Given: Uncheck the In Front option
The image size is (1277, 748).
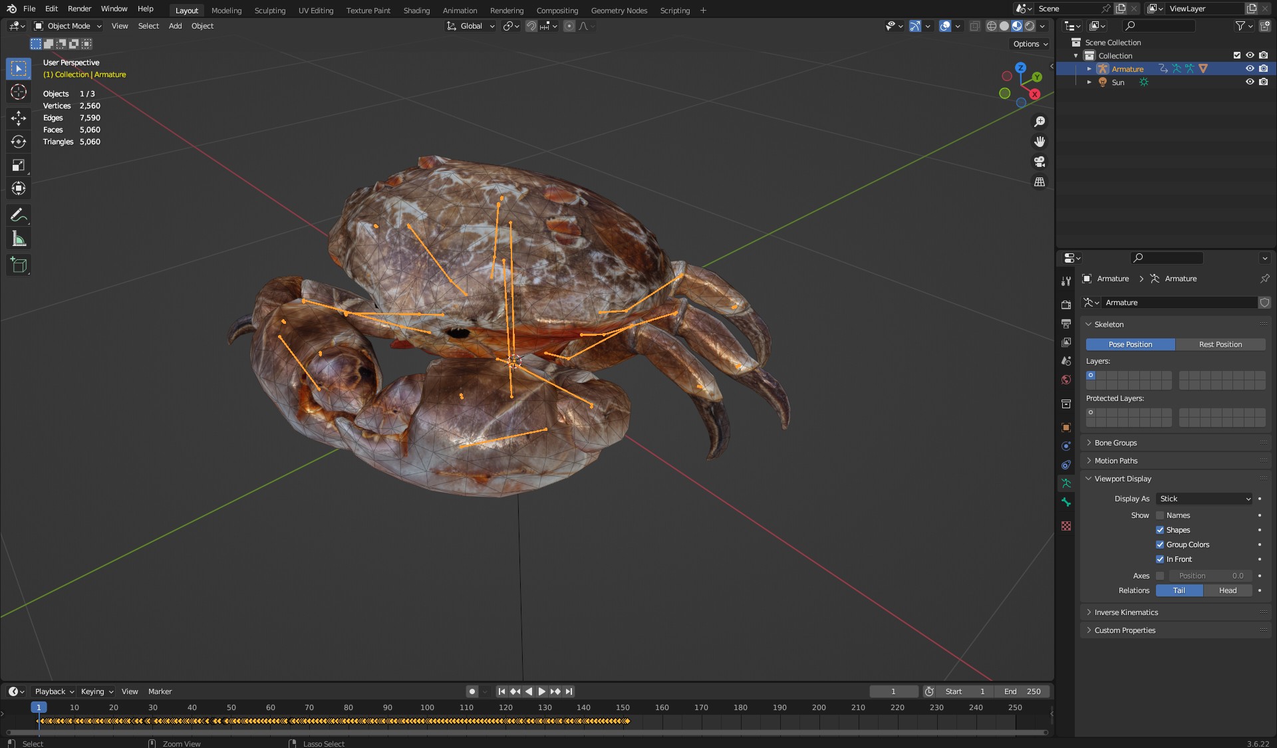Looking at the screenshot, I should (1160, 559).
